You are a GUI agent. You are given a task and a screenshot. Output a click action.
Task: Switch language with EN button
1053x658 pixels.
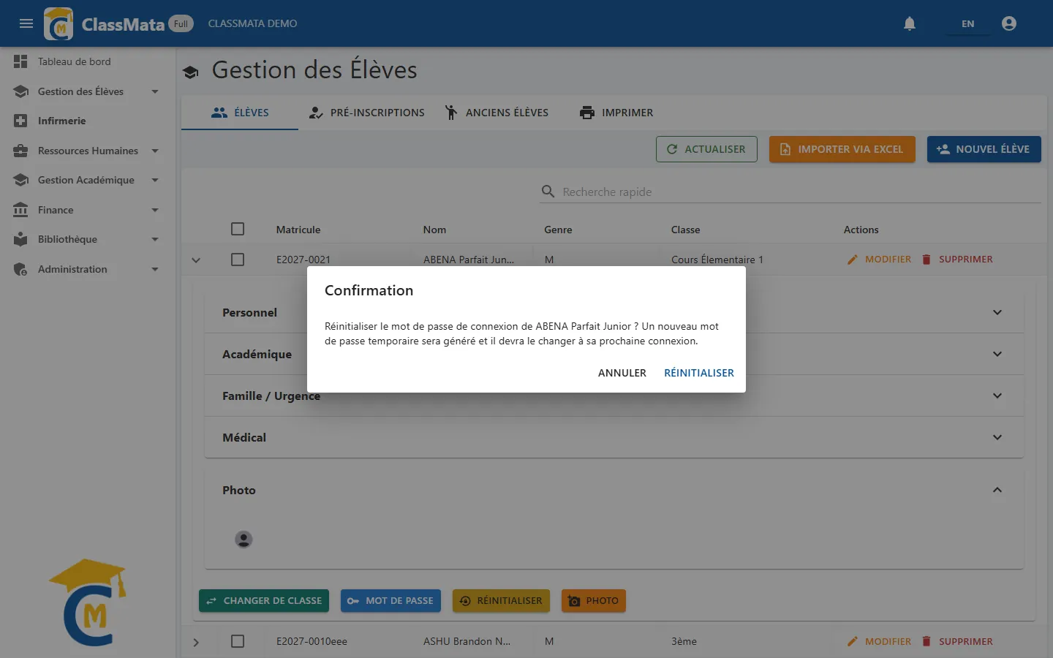point(967,23)
